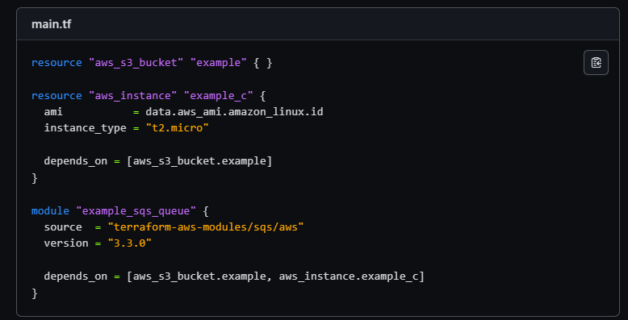Click the module keyword
Viewport: 628px width, 320px height.
pos(51,210)
